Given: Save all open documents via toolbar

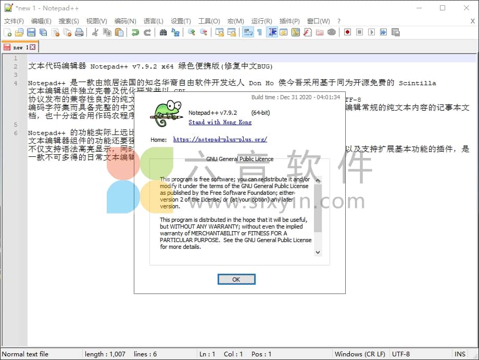Looking at the screenshot, I should 43,32.
